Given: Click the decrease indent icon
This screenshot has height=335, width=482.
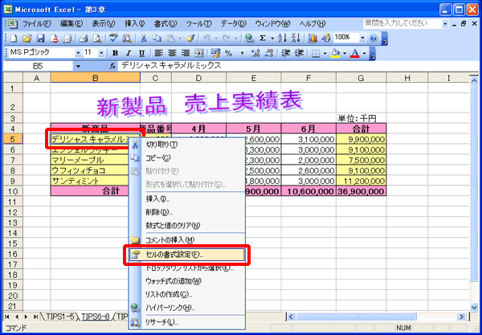Looking at the screenshot, I should click(285, 54).
